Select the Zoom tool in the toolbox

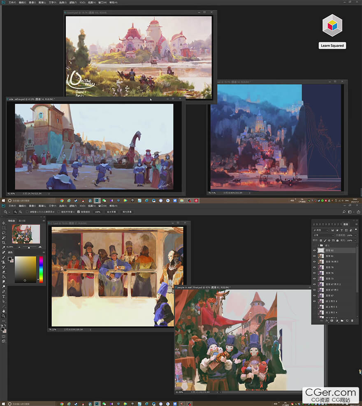[4, 316]
